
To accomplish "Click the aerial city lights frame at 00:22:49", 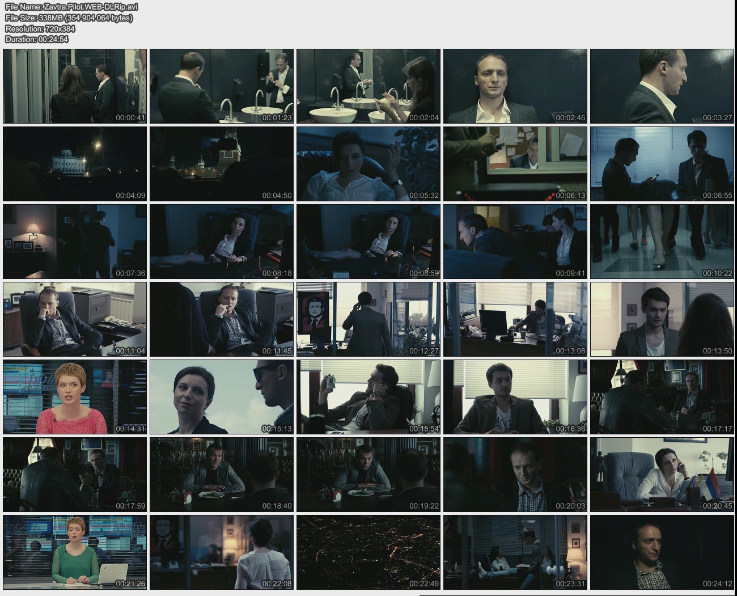I will 369,552.
